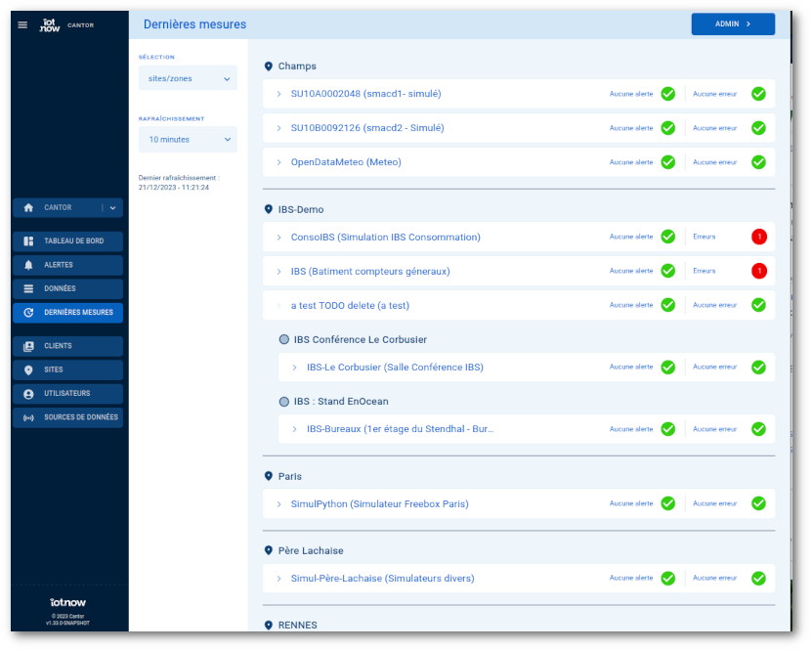Click the iotnow logo in top-left header
811x650 pixels.
50,24
